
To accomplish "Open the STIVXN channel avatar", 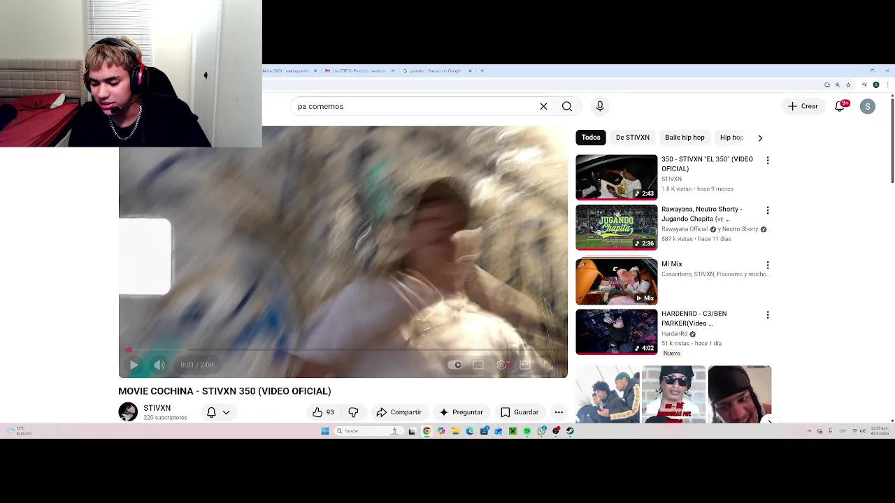I will [128, 412].
